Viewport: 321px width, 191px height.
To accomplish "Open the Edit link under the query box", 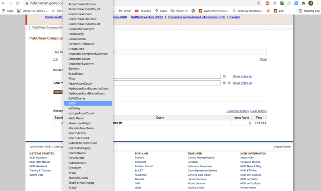I will (55, 59).
